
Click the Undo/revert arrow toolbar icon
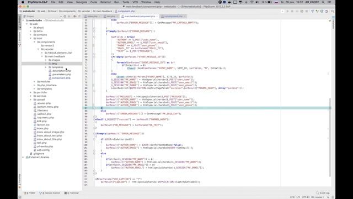click(x=327, y=11)
